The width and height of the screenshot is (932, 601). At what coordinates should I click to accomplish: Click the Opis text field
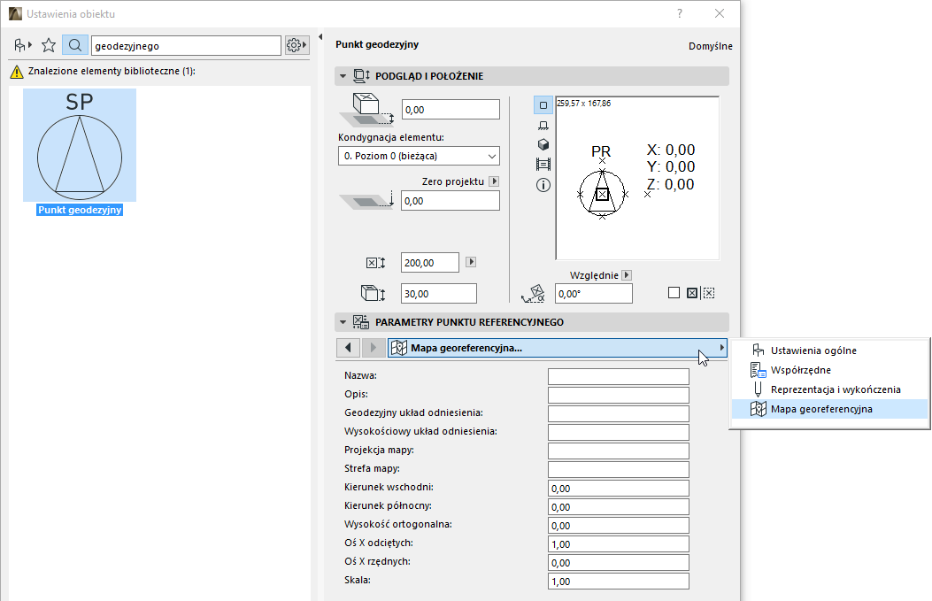point(618,395)
